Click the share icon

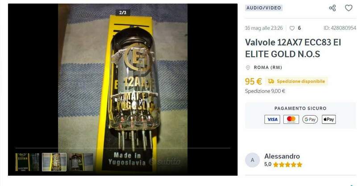(332, 8)
